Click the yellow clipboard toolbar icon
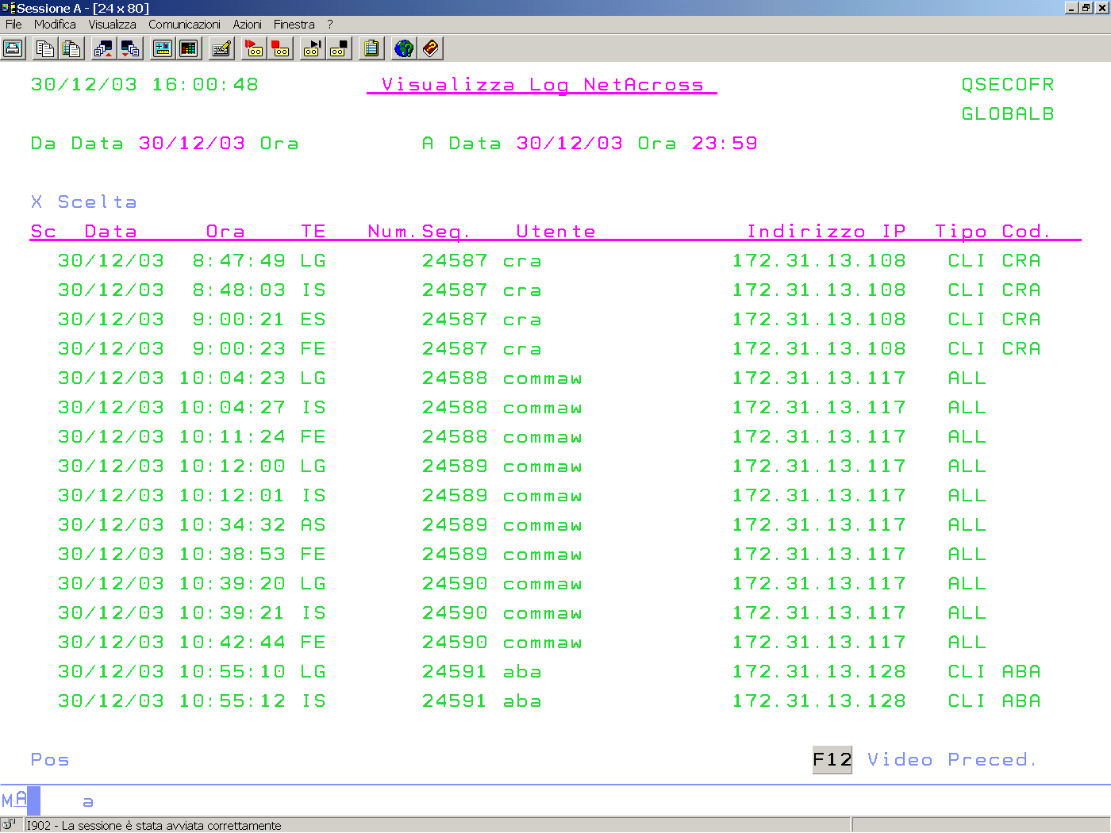The height and width of the screenshot is (833, 1111). pyautogui.click(x=371, y=48)
